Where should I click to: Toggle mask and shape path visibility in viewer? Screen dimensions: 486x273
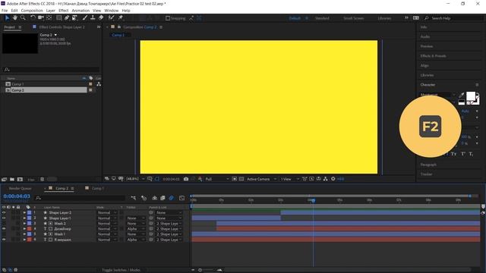click(157, 179)
